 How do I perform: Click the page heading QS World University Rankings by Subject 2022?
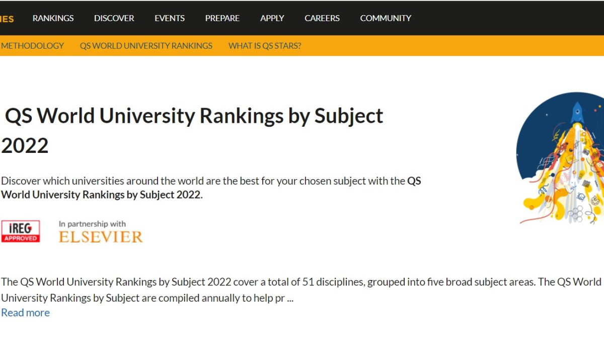pyautogui.click(x=192, y=131)
